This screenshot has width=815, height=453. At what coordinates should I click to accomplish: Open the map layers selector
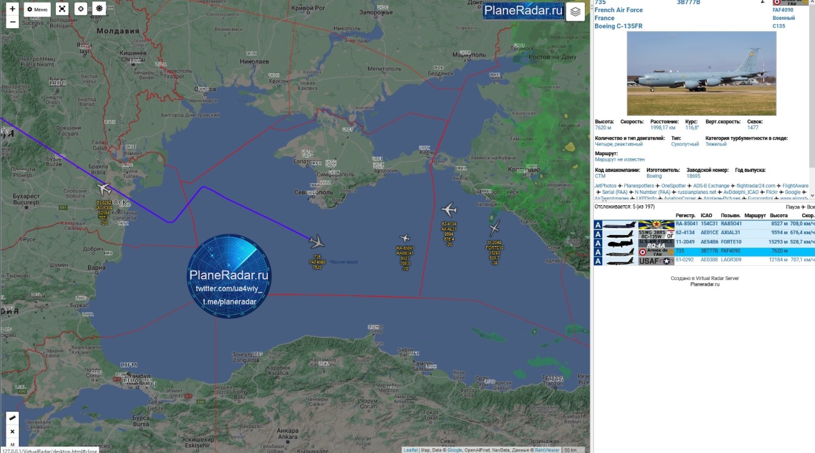click(x=575, y=11)
